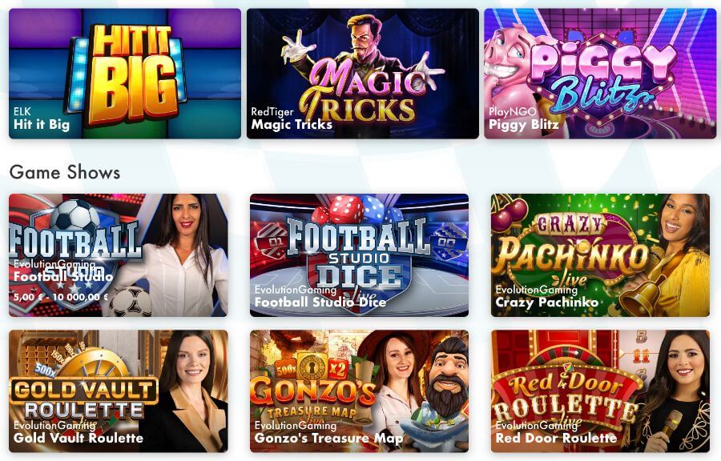The image size is (721, 461).
Task: Open the Red Door Roulette game
Action: [600, 391]
